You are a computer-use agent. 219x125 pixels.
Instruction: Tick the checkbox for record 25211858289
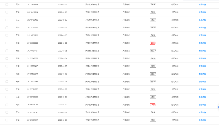(x=7, y=5)
